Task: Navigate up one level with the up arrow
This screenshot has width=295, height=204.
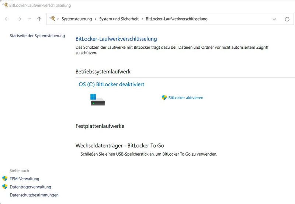Action: (x=39, y=19)
